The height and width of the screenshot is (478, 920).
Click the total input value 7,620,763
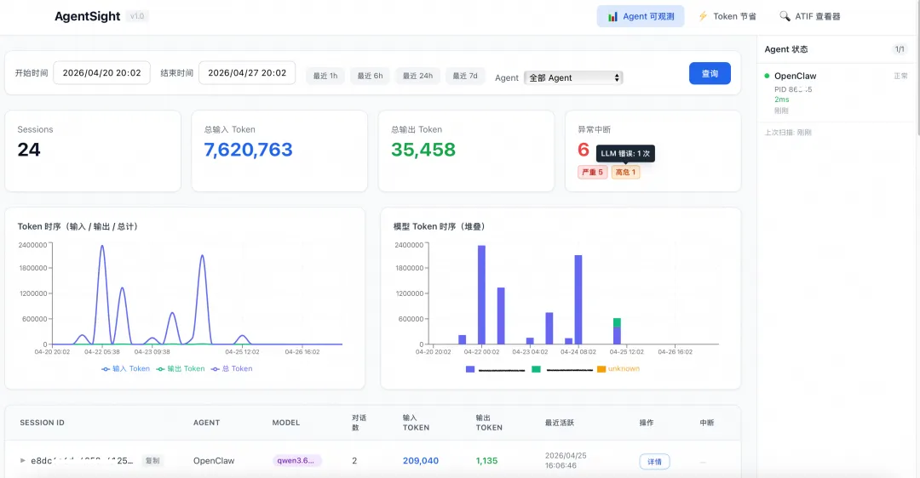(x=248, y=150)
